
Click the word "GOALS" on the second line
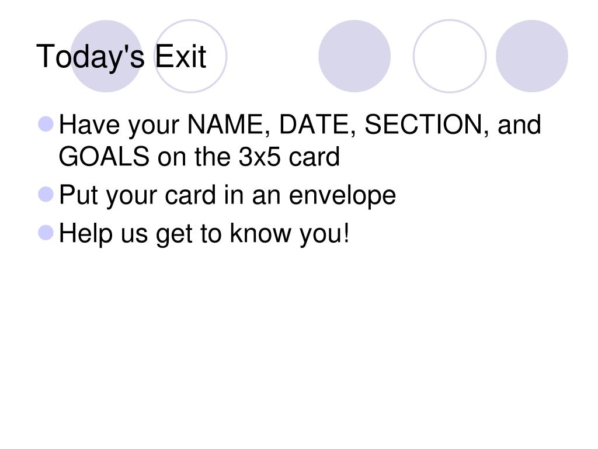point(104,156)
